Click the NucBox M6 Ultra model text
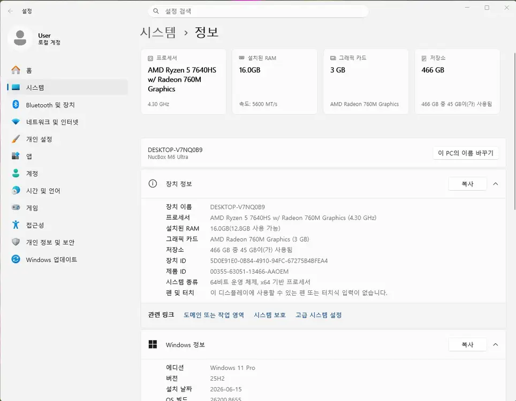The height and width of the screenshot is (401, 516). coord(168,157)
